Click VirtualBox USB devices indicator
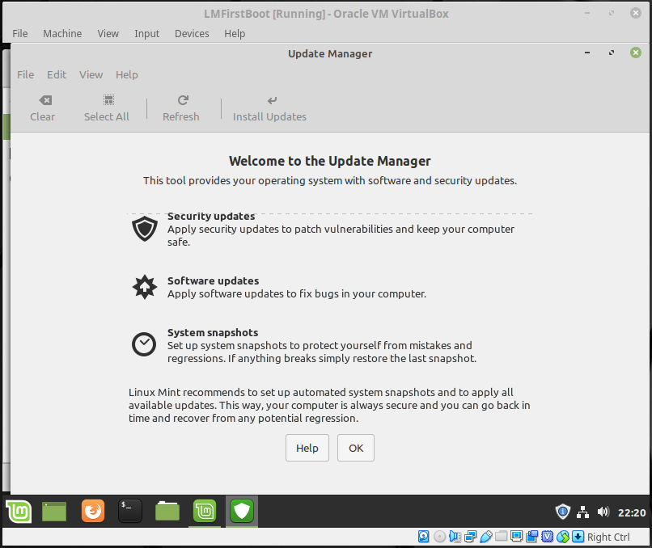This screenshot has height=548, width=652. coord(485,537)
